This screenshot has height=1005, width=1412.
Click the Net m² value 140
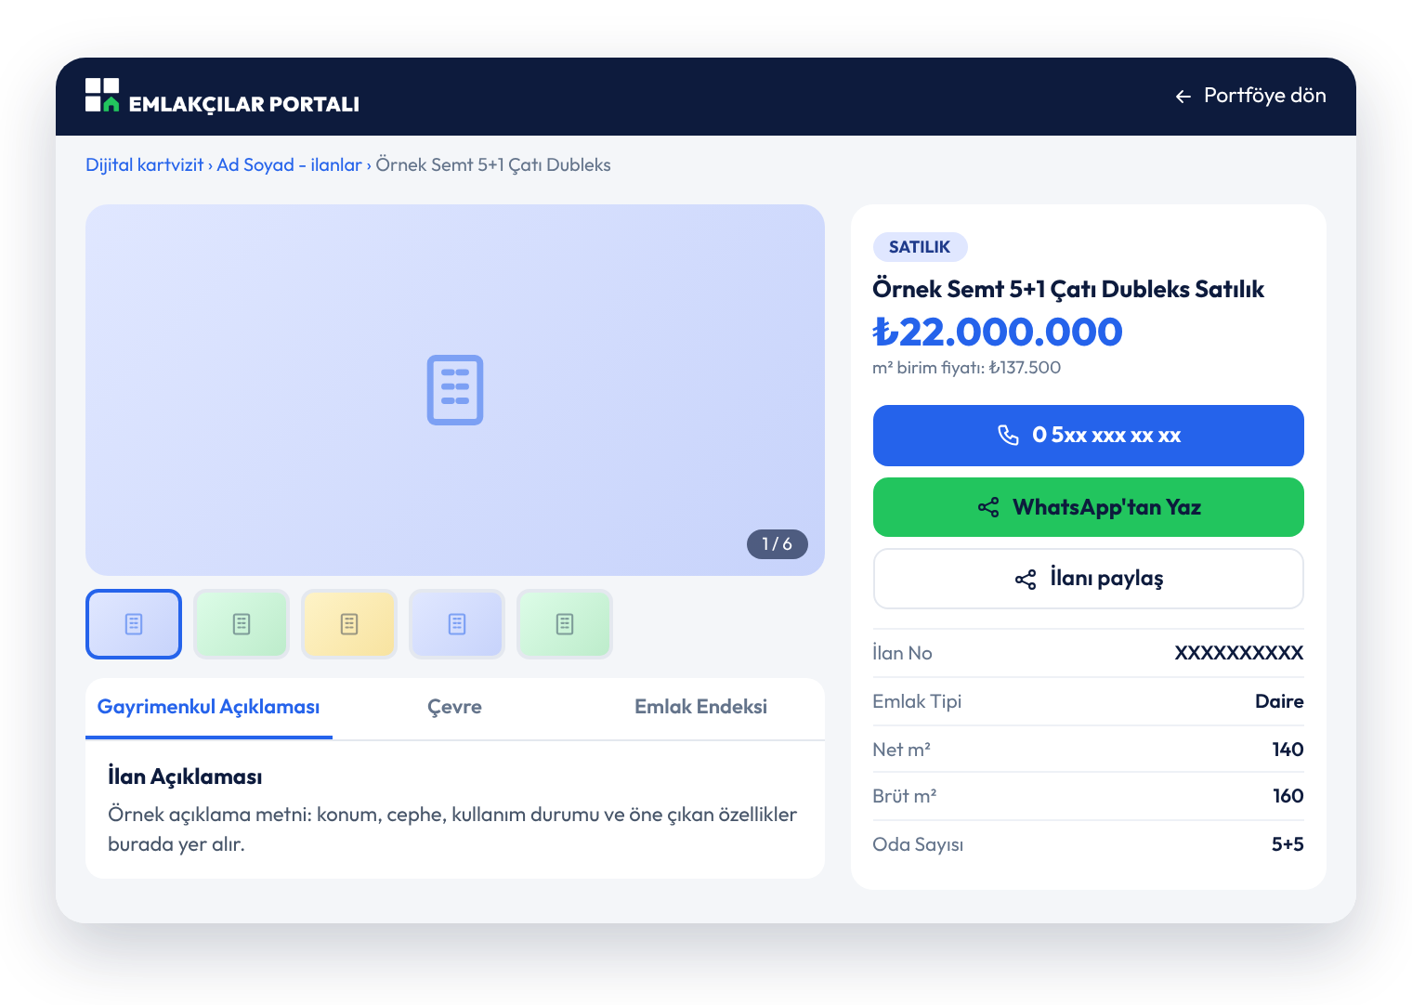(x=1288, y=750)
